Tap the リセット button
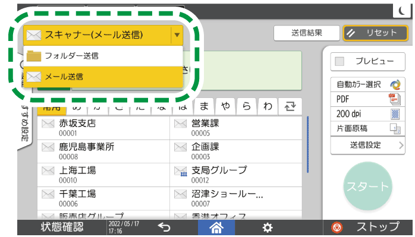 click(x=376, y=33)
